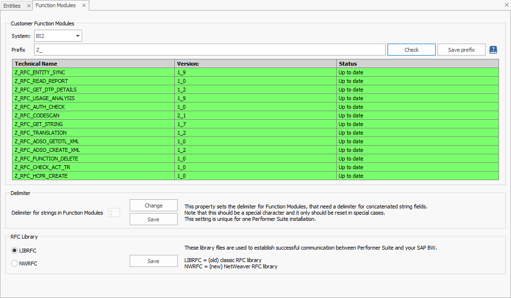This screenshot has width=511, height=298.
Task: Select the LIBRFC classic RFC library
Action: [14, 250]
